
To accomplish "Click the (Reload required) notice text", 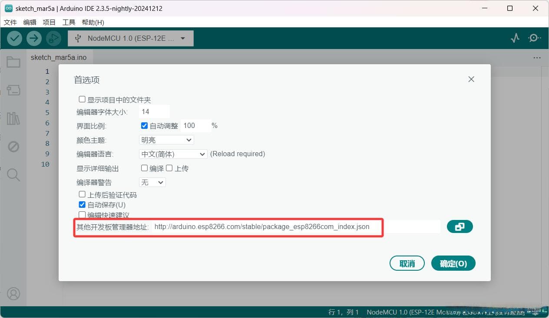I will (238, 154).
